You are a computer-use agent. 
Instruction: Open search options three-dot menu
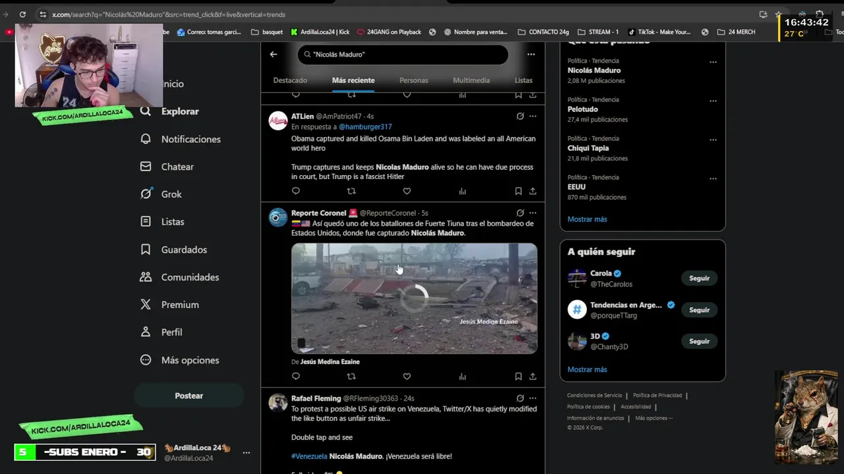point(531,55)
